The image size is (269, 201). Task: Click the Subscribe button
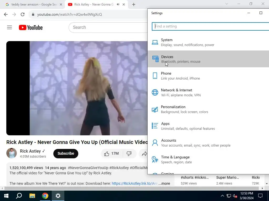tap(66, 153)
